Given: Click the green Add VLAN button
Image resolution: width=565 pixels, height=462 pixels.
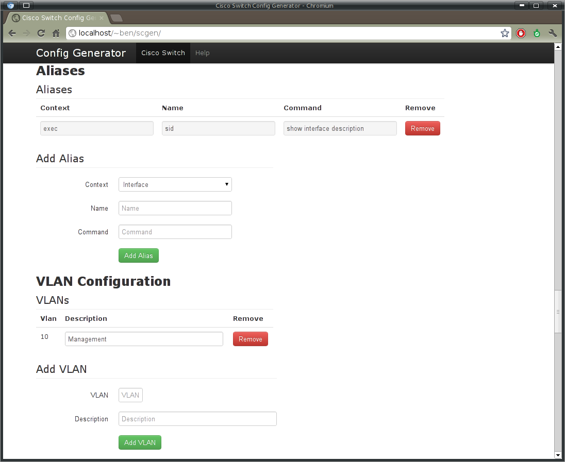Looking at the screenshot, I should [140, 442].
